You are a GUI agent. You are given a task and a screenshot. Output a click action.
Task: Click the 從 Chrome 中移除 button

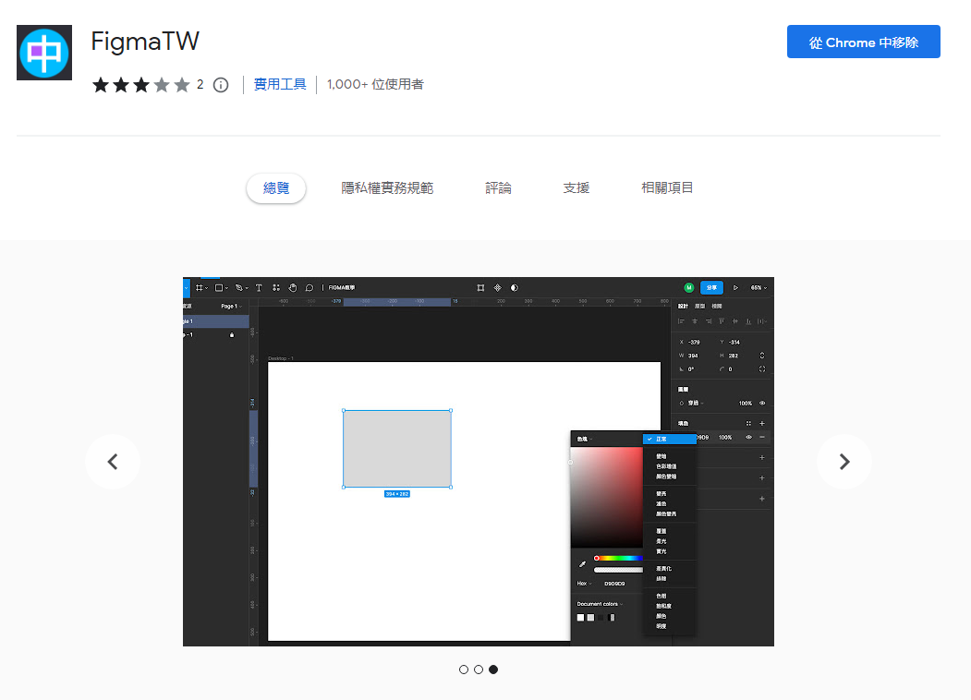click(x=863, y=42)
